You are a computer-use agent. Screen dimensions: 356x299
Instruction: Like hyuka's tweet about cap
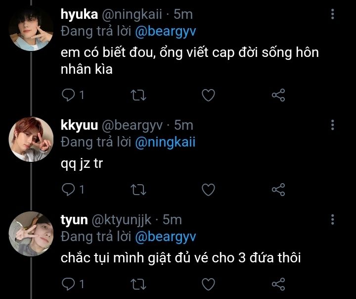pyautogui.click(x=209, y=95)
